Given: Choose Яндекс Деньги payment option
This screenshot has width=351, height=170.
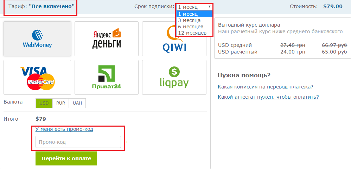Looking at the screenshot, I should coord(107,39).
